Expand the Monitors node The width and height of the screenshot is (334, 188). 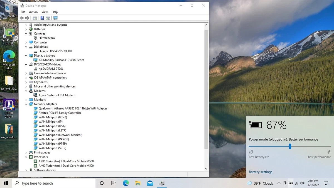pos(26,100)
